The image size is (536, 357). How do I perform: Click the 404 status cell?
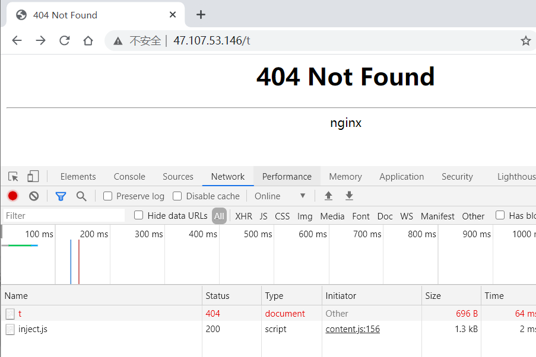click(x=213, y=314)
